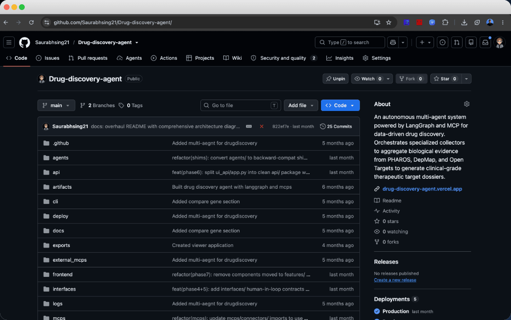
Task: Open the GitHub hamburger navigation menu
Action: 9,42
